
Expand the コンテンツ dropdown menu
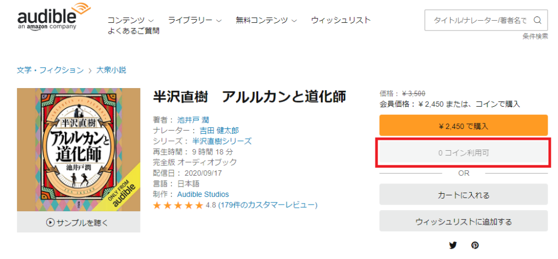coord(131,20)
